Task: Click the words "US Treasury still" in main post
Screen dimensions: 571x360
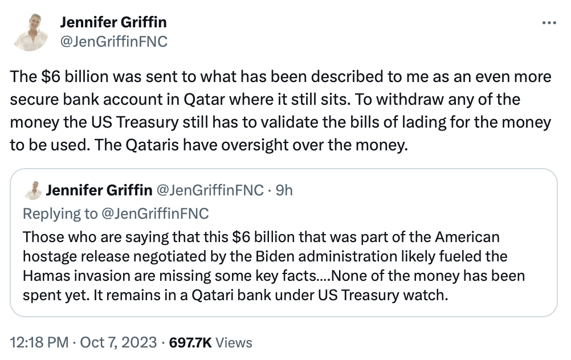Action: (x=130, y=122)
